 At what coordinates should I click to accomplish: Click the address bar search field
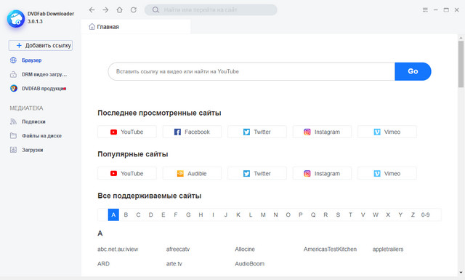(x=211, y=9)
